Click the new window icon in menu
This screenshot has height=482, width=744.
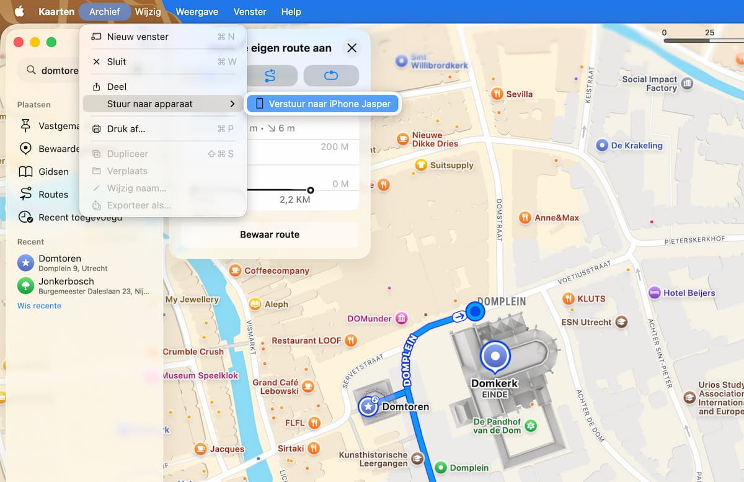click(96, 37)
